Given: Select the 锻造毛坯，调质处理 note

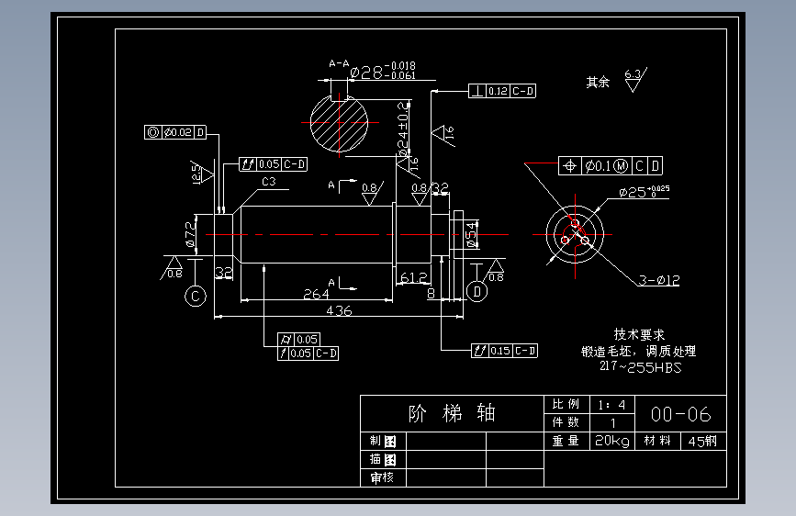Looking at the screenshot, I should coord(639,351).
